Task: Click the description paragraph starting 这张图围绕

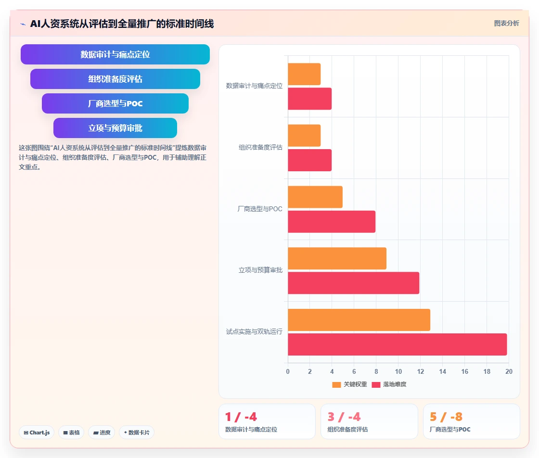Action: click(x=113, y=157)
